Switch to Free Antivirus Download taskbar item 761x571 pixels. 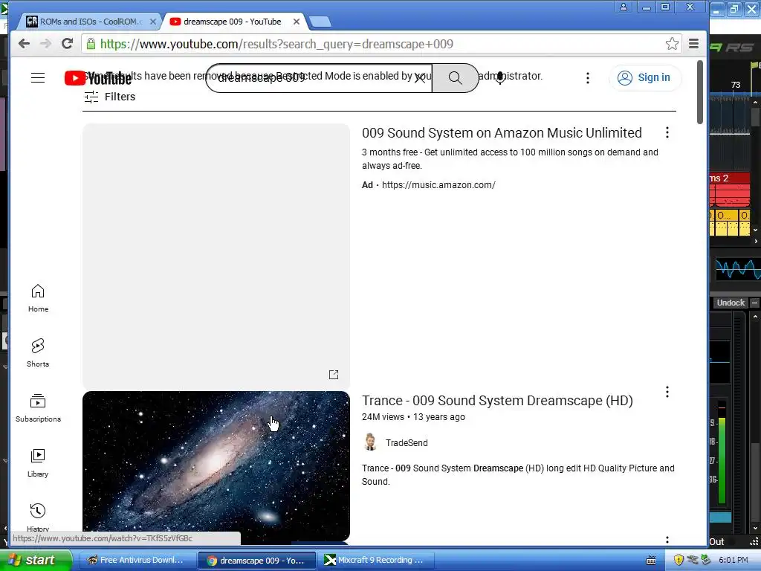(137, 560)
